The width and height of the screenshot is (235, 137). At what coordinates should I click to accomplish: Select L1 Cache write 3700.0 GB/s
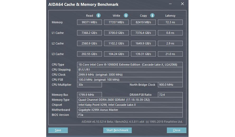[x=116, y=33]
